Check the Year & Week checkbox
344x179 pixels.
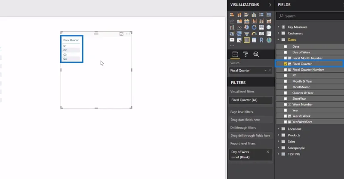[x=285, y=116]
